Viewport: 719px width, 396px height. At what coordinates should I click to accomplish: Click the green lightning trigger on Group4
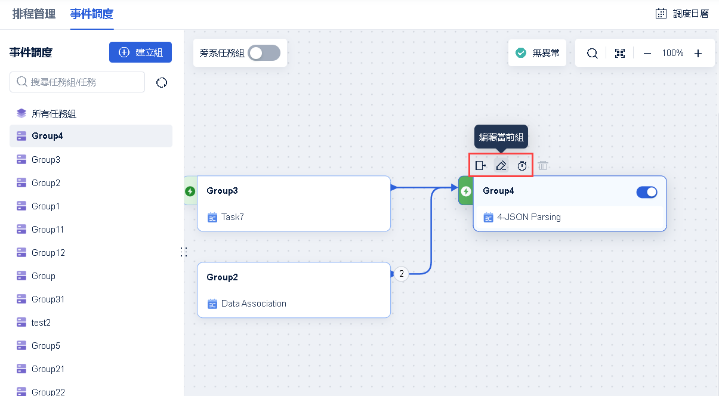[x=466, y=191]
